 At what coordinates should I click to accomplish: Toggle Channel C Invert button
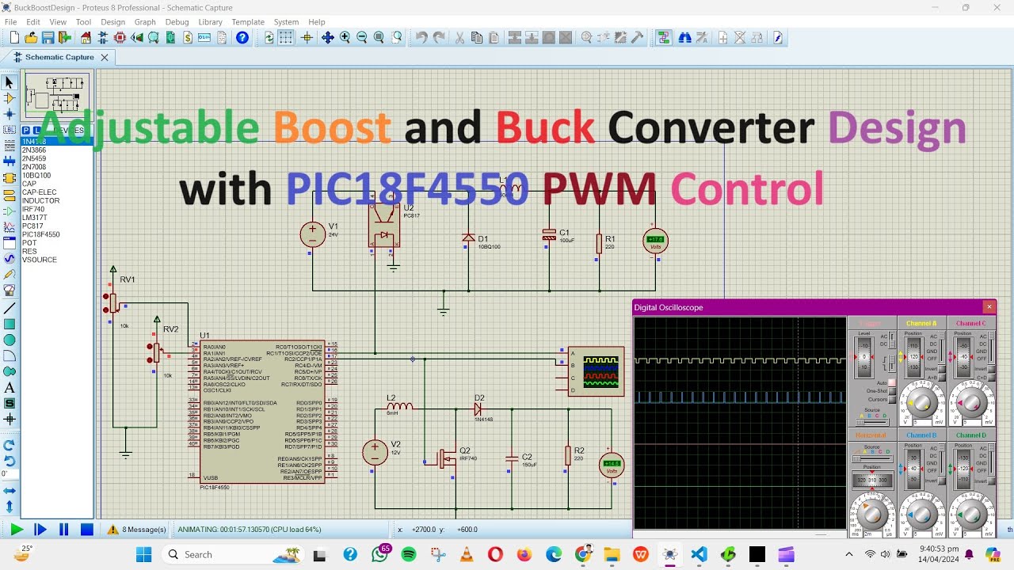[992, 369]
